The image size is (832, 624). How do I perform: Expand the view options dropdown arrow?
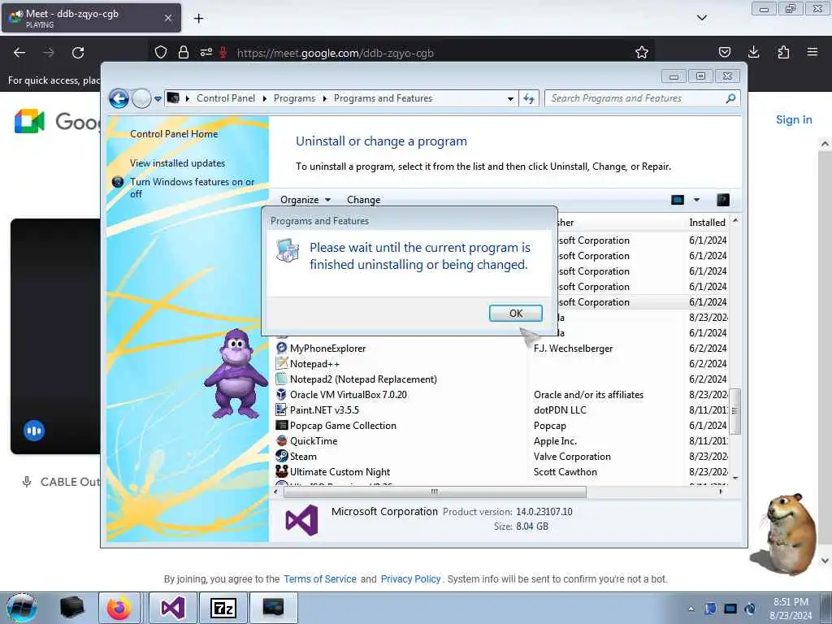pos(696,200)
